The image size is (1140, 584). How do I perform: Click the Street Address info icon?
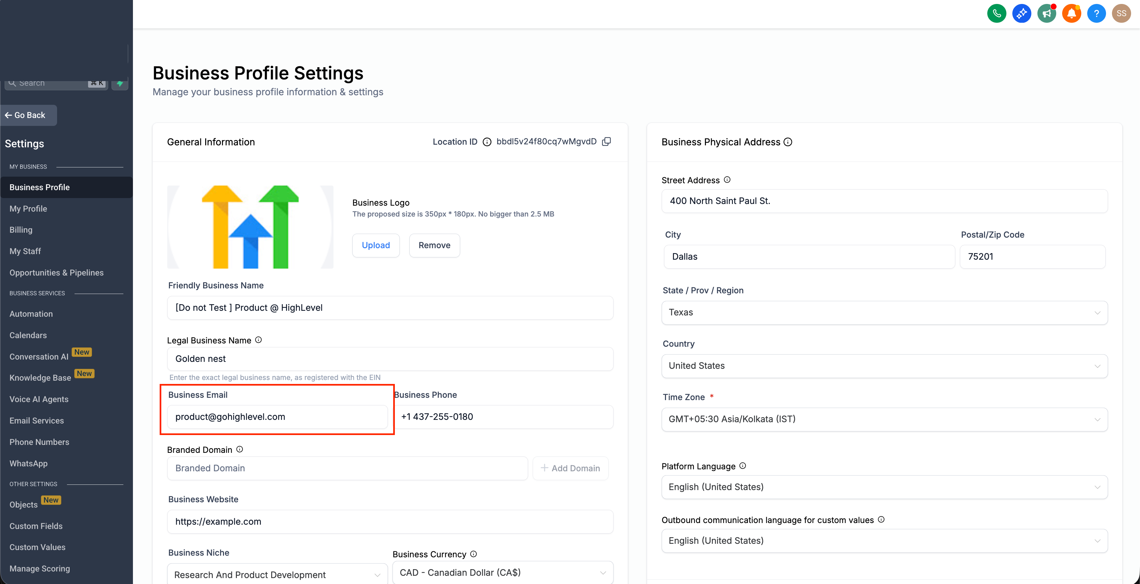[x=727, y=180]
